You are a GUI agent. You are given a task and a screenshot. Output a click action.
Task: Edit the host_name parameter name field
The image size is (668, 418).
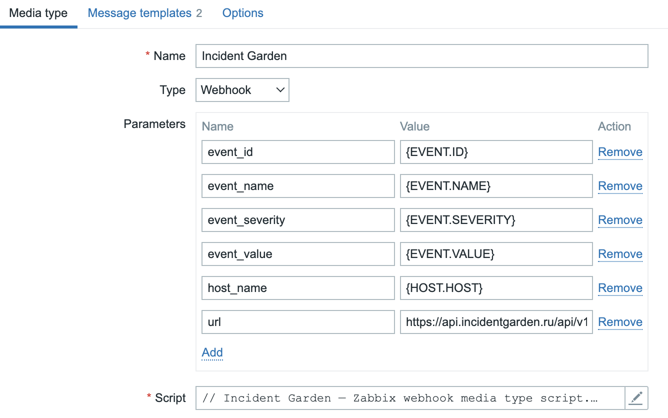[298, 288]
